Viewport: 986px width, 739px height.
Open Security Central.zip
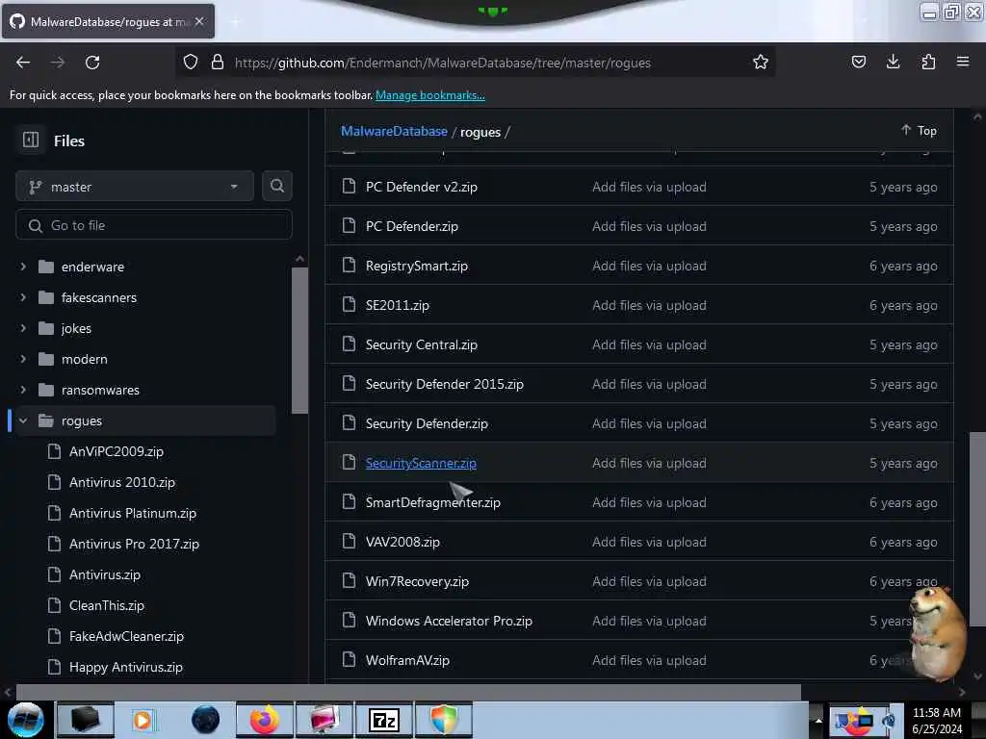(422, 344)
